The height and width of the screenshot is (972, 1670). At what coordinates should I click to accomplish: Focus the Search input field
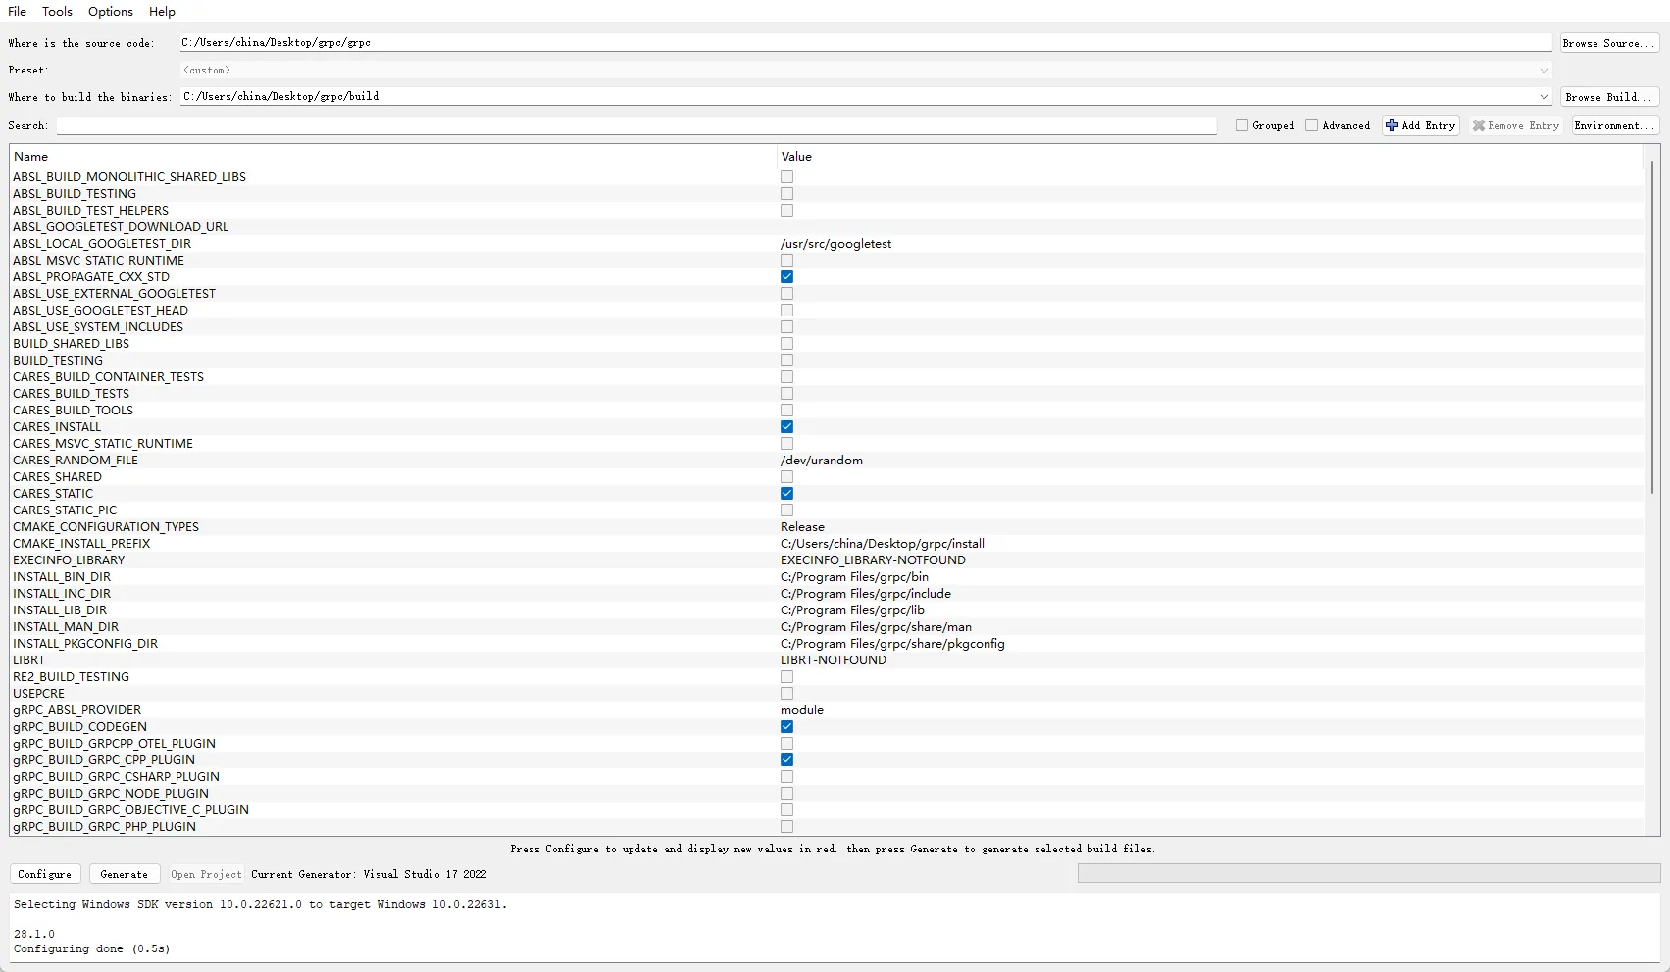pyautogui.click(x=636, y=125)
